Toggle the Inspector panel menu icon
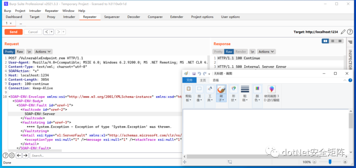The height and width of the screenshot is (168, 356). [x=350, y=42]
